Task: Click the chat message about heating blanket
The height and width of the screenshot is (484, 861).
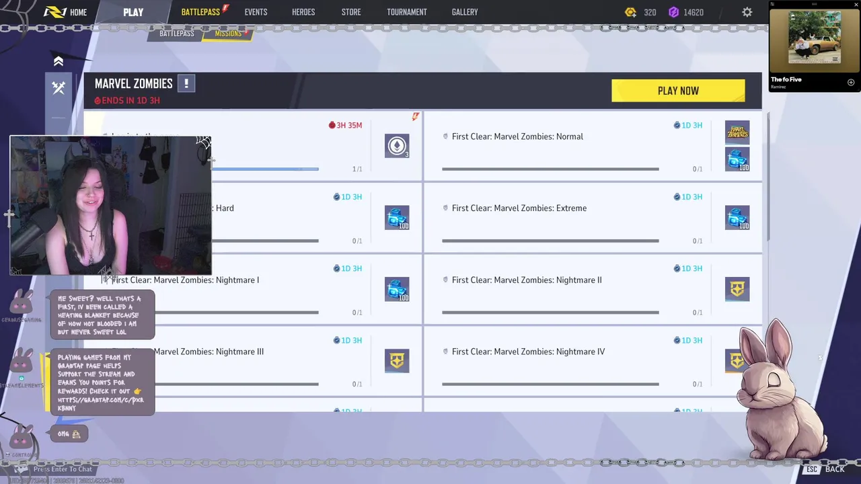Action: [102, 315]
